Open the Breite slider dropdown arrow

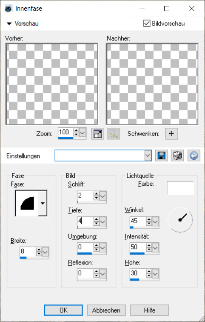pos(46,251)
